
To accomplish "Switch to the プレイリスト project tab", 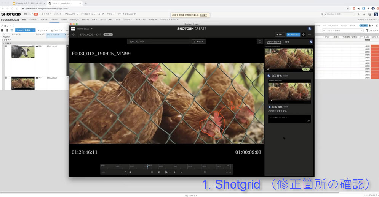I will point(141,20).
